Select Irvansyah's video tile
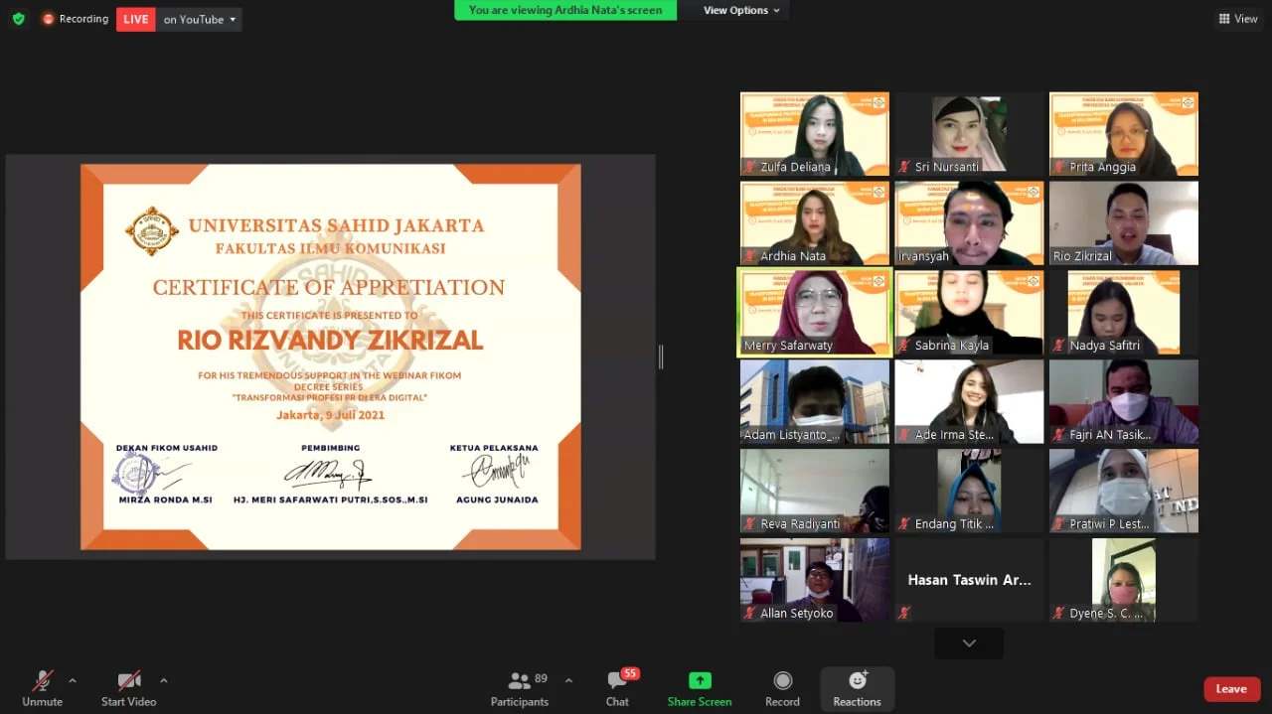 click(969, 223)
